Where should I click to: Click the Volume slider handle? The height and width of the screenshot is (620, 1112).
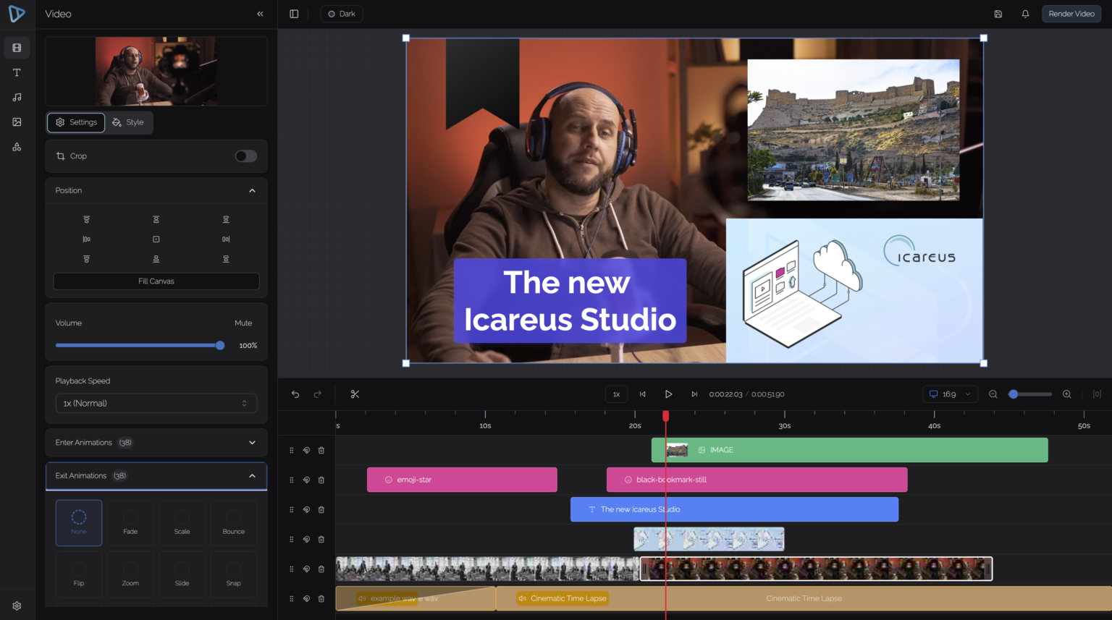[x=220, y=345]
